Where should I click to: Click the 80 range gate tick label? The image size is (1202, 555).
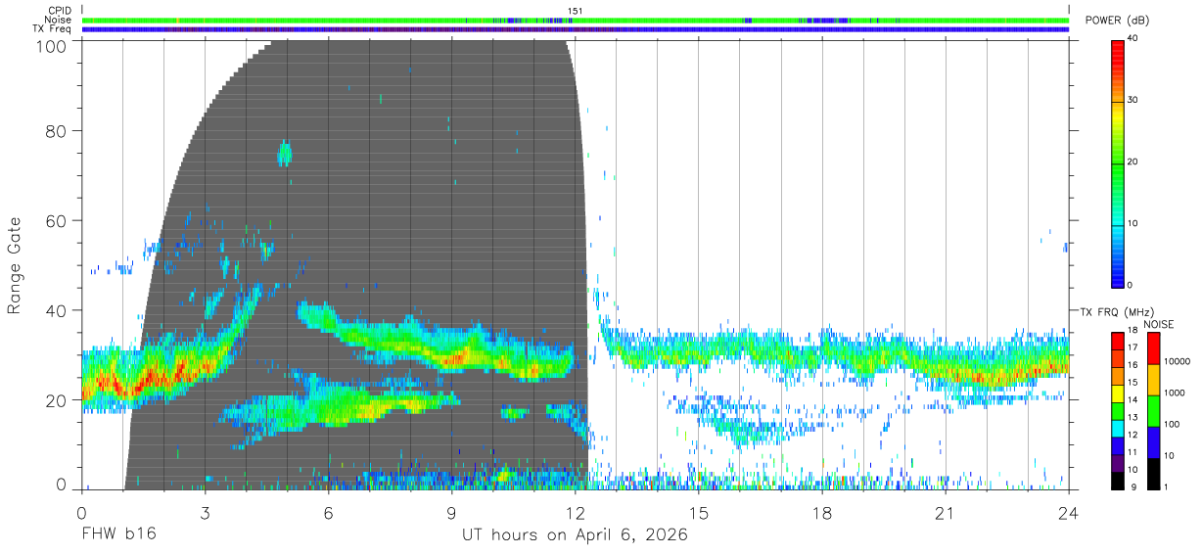pos(55,131)
